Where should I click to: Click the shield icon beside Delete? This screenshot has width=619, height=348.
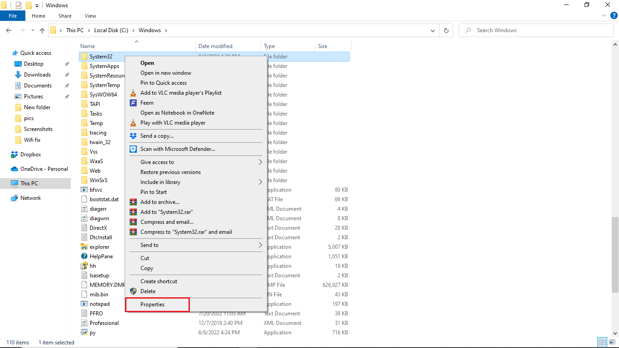point(133,291)
